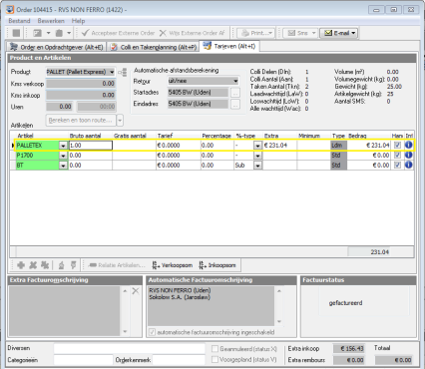Open the %-type dropdown in PALLETEX row
The image size is (425, 369).
[257, 146]
